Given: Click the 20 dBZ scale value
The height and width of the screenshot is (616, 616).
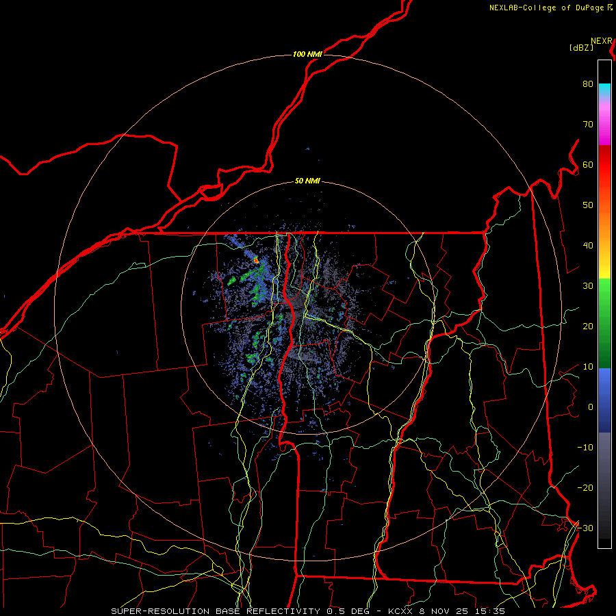Looking at the screenshot, I should (588, 326).
